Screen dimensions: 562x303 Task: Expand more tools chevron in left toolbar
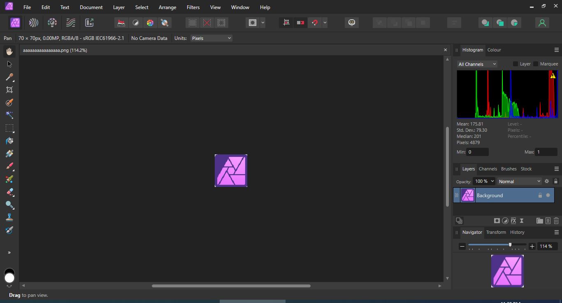point(9,253)
